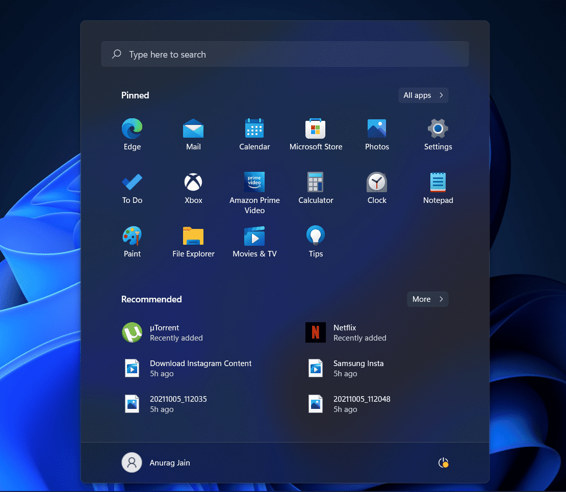The height and width of the screenshot is (492, 566).
Task: Open the Paint app
Action: click(132, 236)
